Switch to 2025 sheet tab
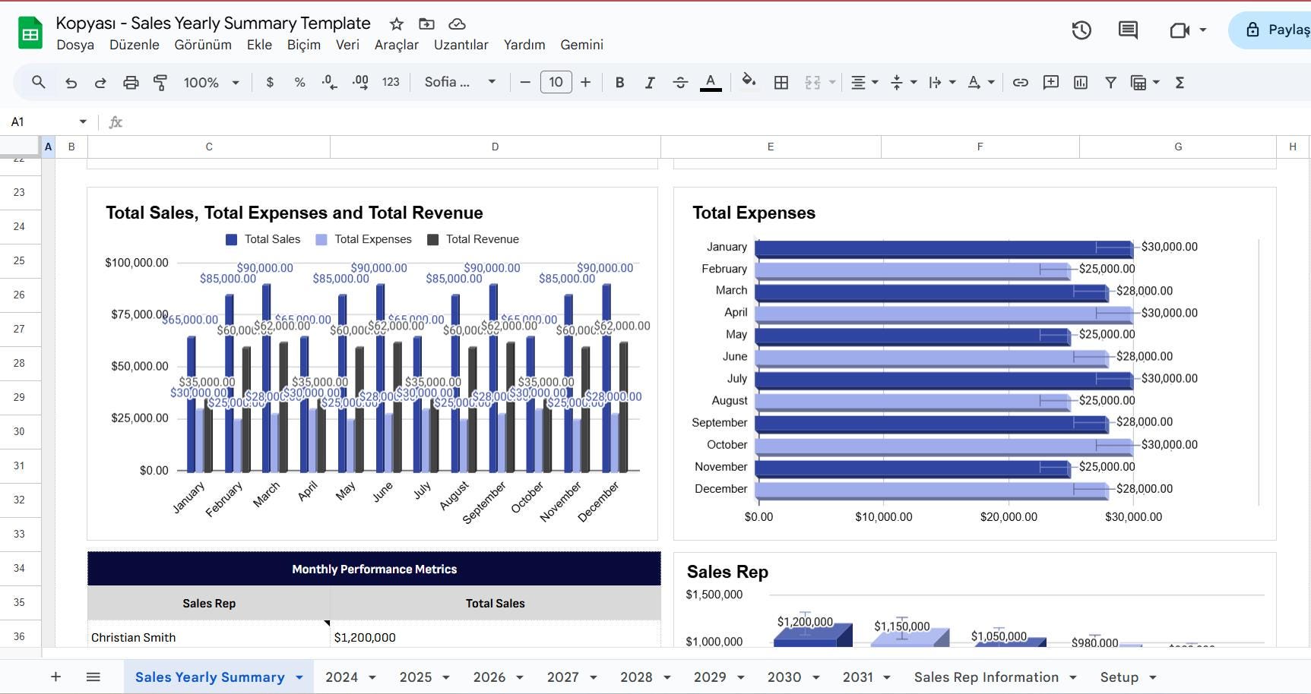 [416, 677]
